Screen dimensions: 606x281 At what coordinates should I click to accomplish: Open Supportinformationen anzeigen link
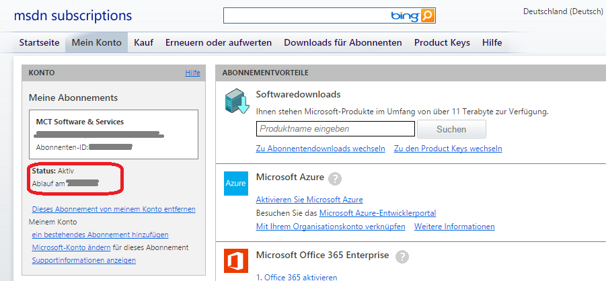(84, 260)
